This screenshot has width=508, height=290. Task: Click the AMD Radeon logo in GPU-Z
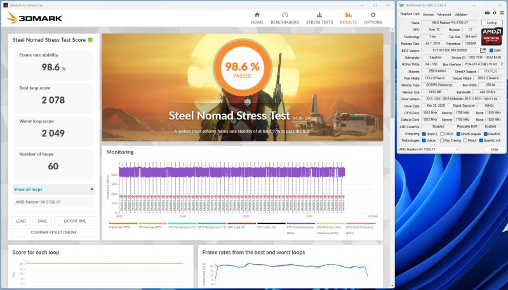tap(491, 36)
